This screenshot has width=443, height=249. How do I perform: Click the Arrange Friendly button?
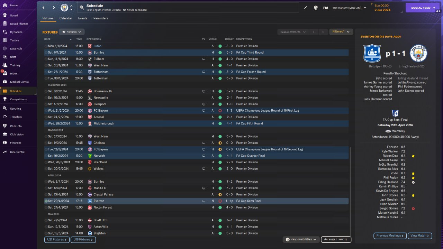pos(336,239)
